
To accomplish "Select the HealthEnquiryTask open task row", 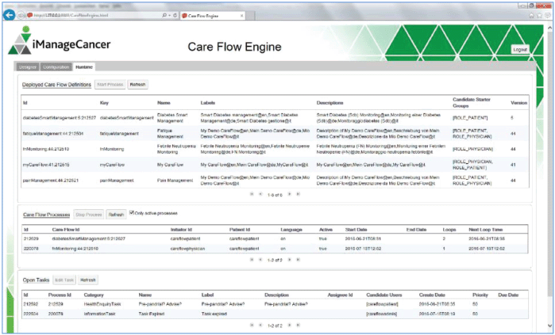I will [275, 304].
